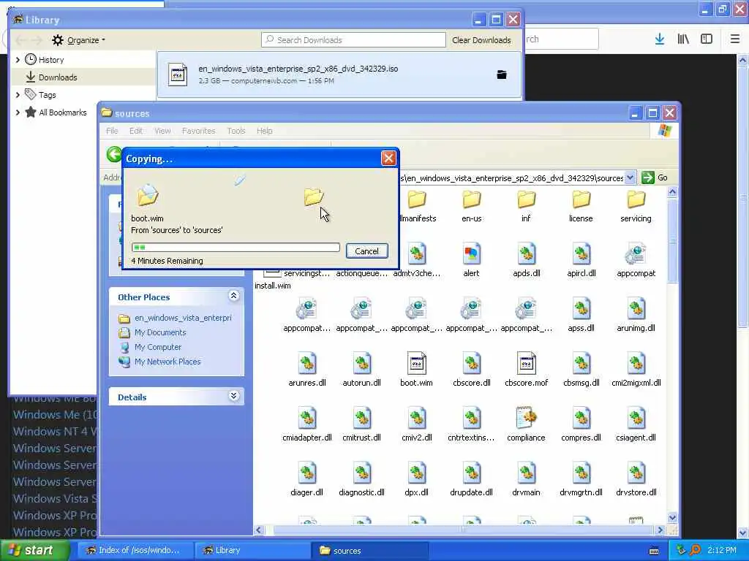
Task: Click Clear Downloads in Library
Action: click(x=481, y=40)
